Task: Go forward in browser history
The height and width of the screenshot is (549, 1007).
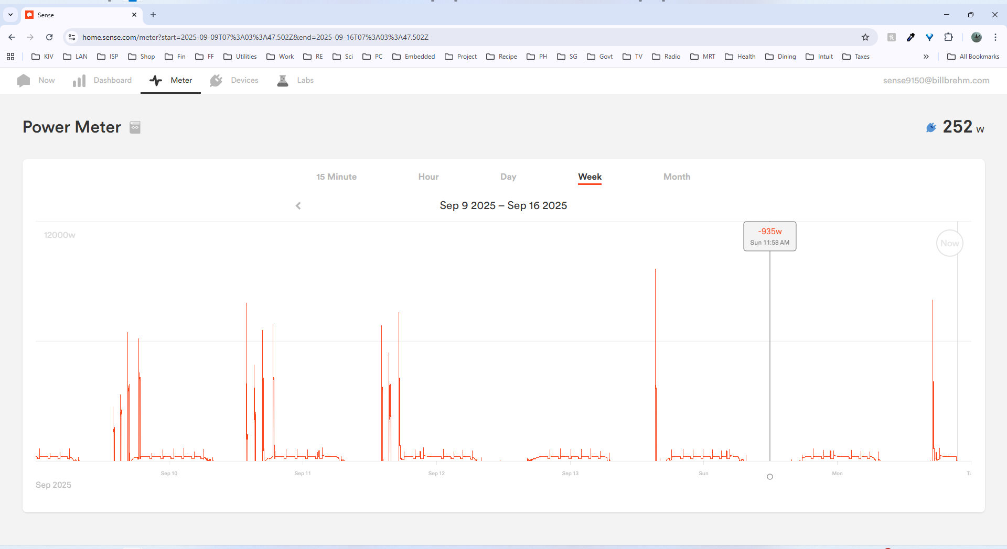Action: pos(30,37)
